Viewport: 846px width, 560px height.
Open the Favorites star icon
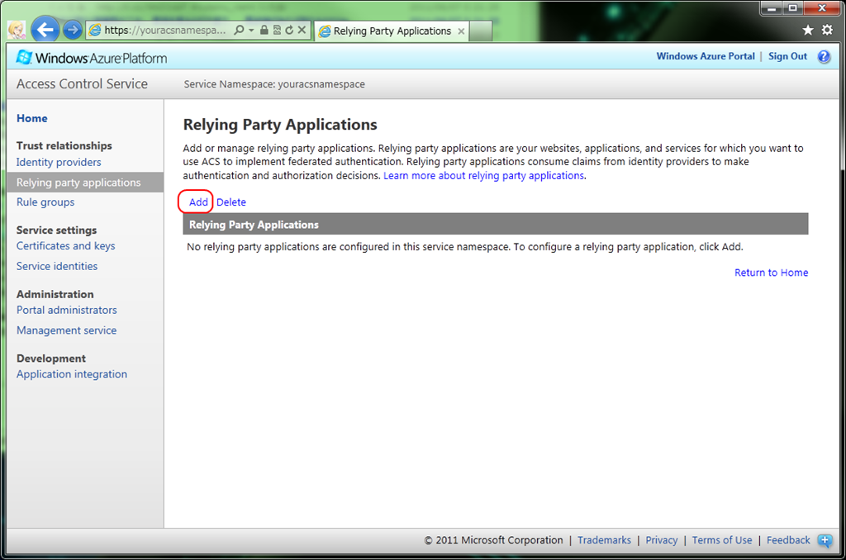tap(808, 31)
